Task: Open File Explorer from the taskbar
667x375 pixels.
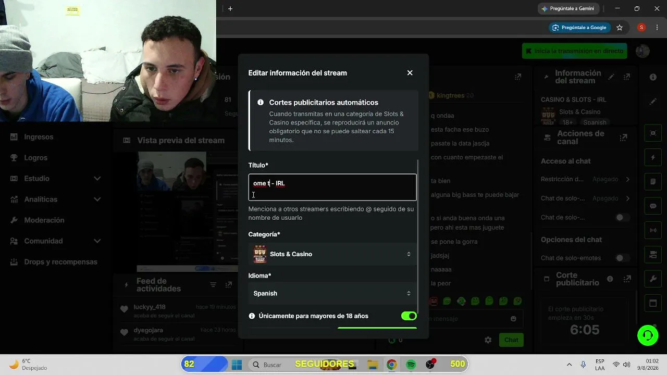Action: 372,365
